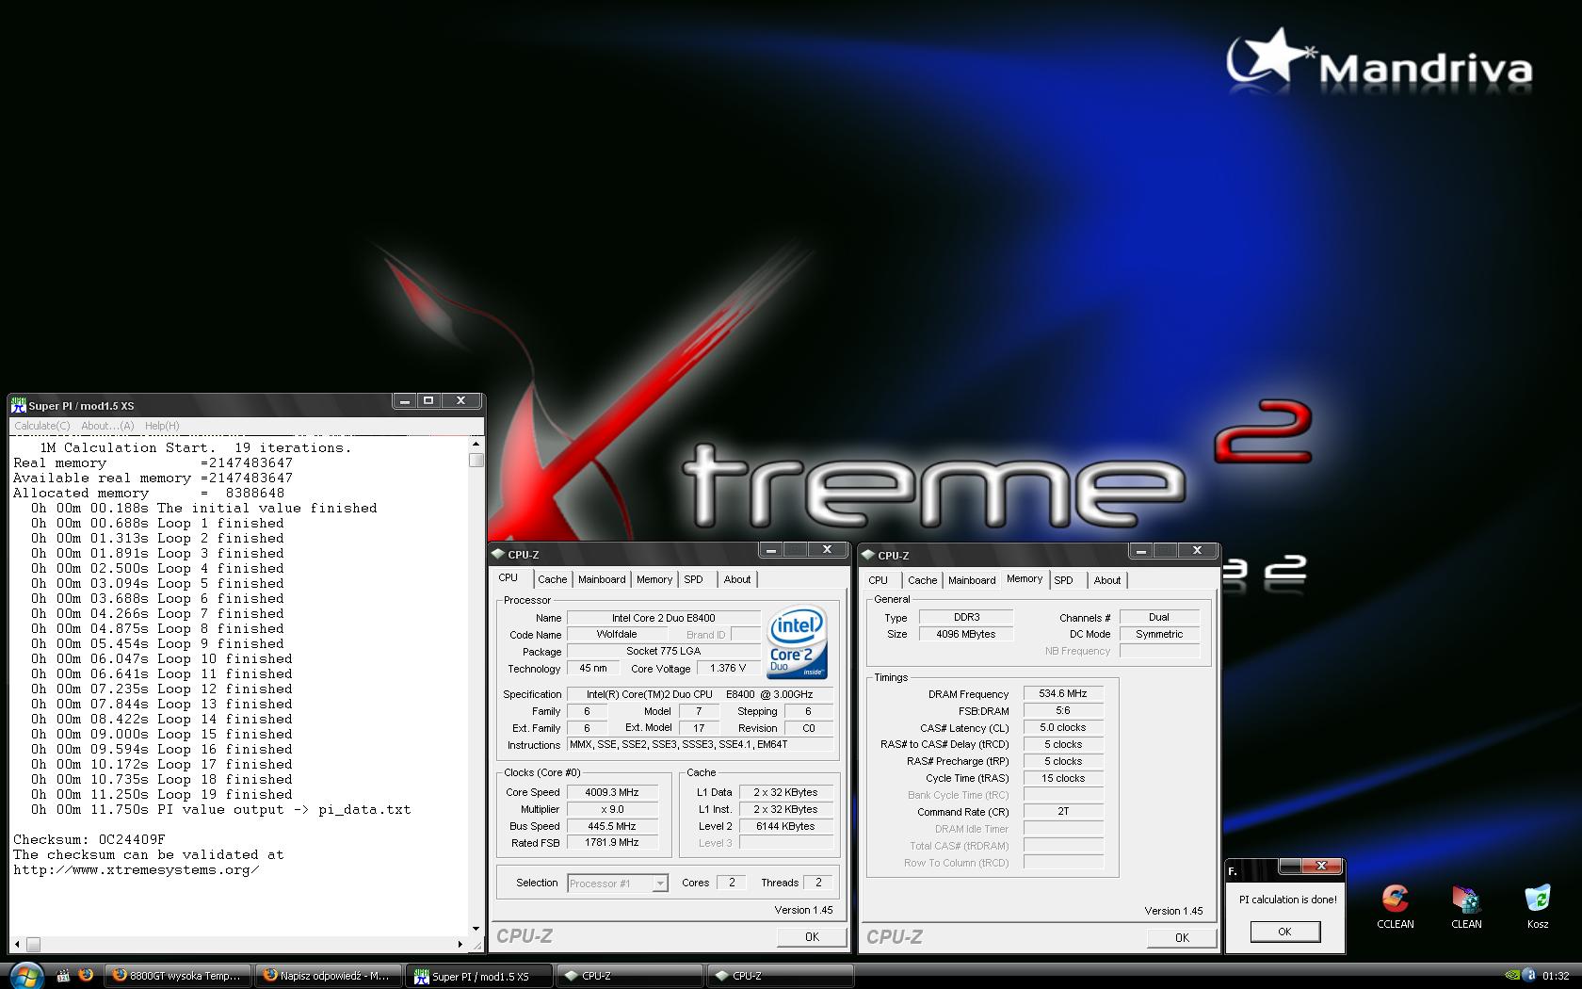This screenshot has width=1582, height=989.
Task: Switch to SPD tab in CPU-Z CPU window
Action: (693, 580)
